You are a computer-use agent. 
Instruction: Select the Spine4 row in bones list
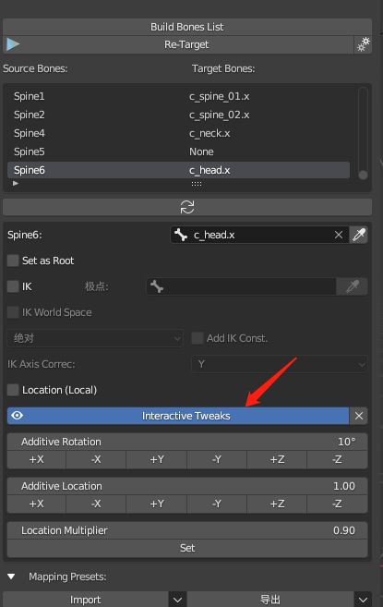(178, 133)
